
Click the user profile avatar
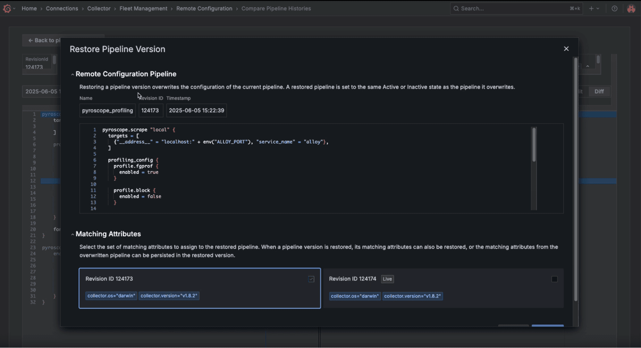[631, 8]
